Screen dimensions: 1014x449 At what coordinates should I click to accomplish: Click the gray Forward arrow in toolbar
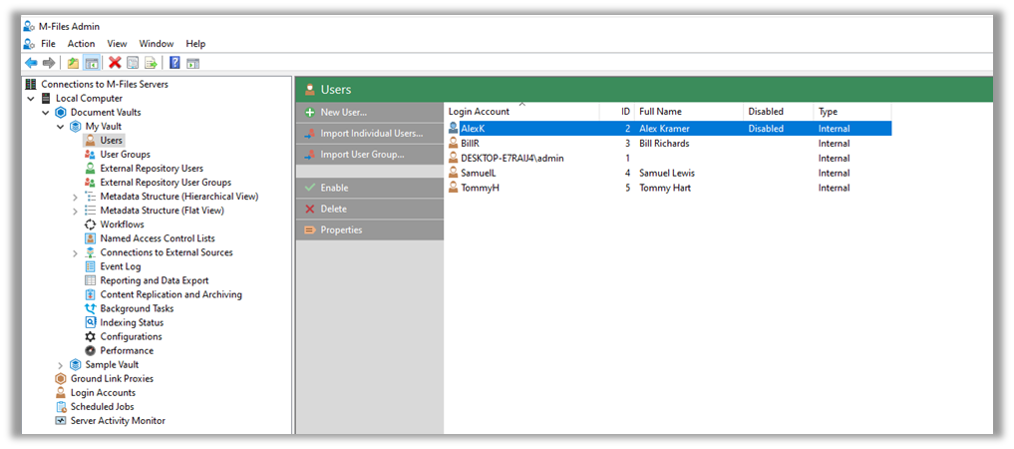pos(49,63)
